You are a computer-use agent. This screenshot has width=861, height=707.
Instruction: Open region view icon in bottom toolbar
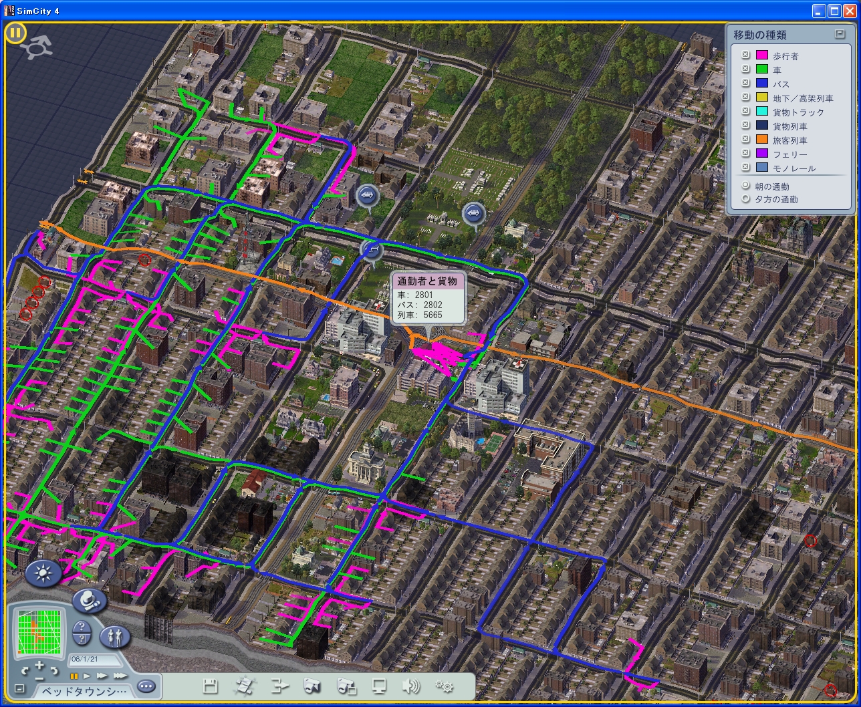[x=245, y=686]
